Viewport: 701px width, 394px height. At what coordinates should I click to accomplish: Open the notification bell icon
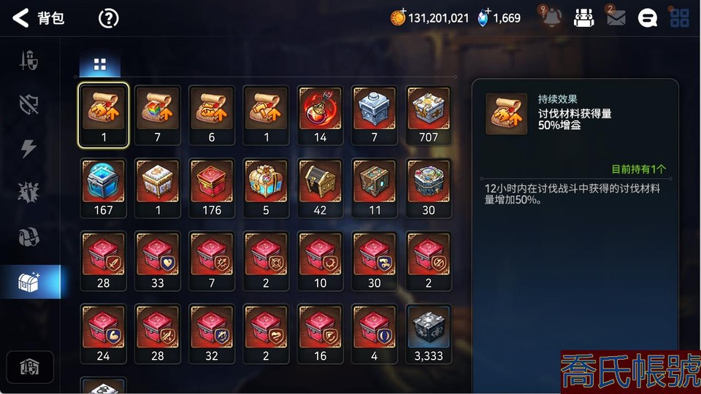coord(551,17)
